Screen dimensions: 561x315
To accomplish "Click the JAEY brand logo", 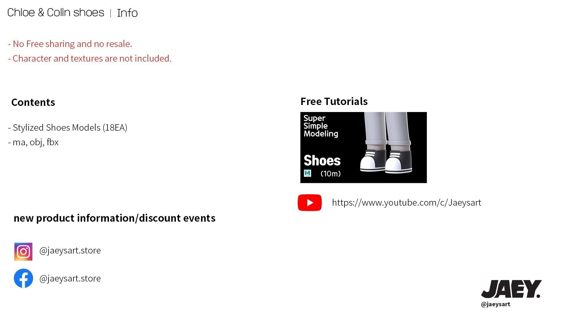I will pyautogui.click(x=511, y=289).
